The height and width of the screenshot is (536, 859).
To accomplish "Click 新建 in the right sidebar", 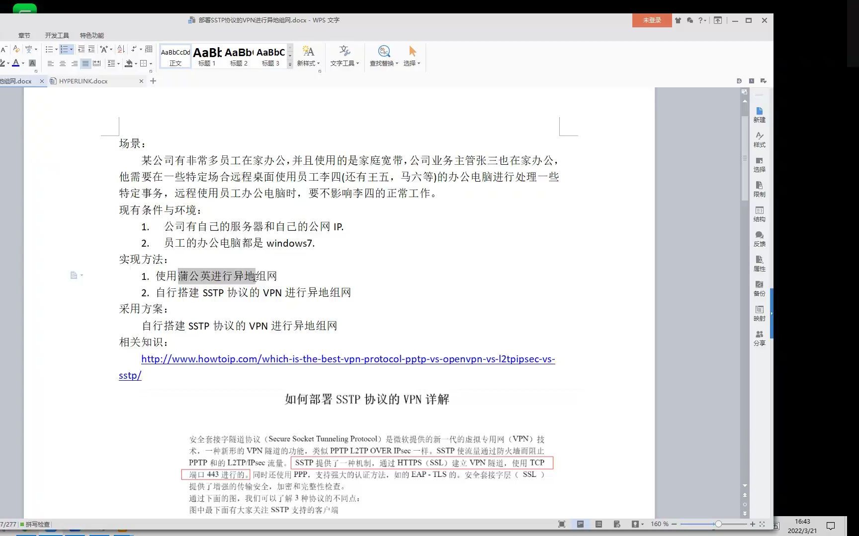I will (759, 115).
